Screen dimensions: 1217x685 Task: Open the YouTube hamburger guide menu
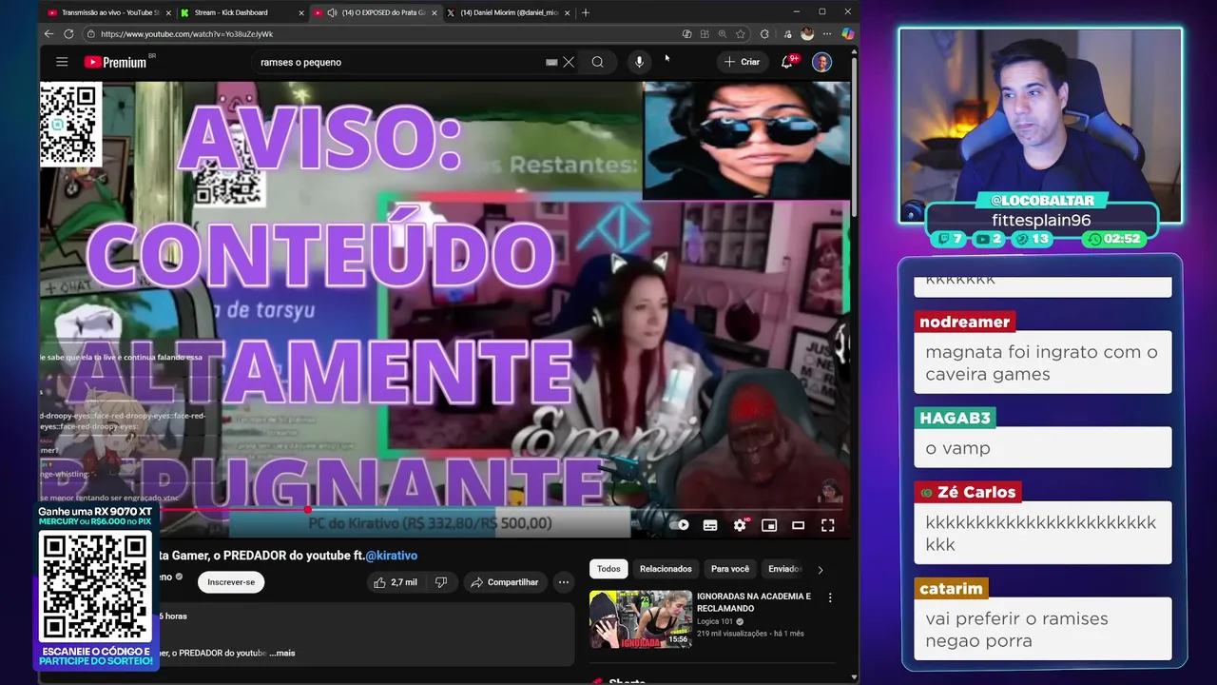(62, 62)
